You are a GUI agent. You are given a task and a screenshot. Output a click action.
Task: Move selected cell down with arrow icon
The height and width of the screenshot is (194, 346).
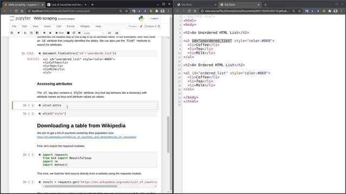click(50, 33)
